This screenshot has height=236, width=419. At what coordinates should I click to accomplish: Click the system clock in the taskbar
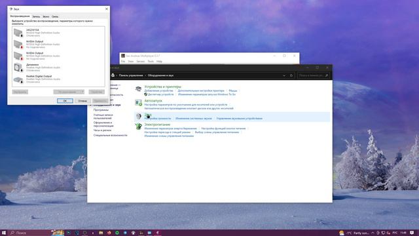pos(403,233)
